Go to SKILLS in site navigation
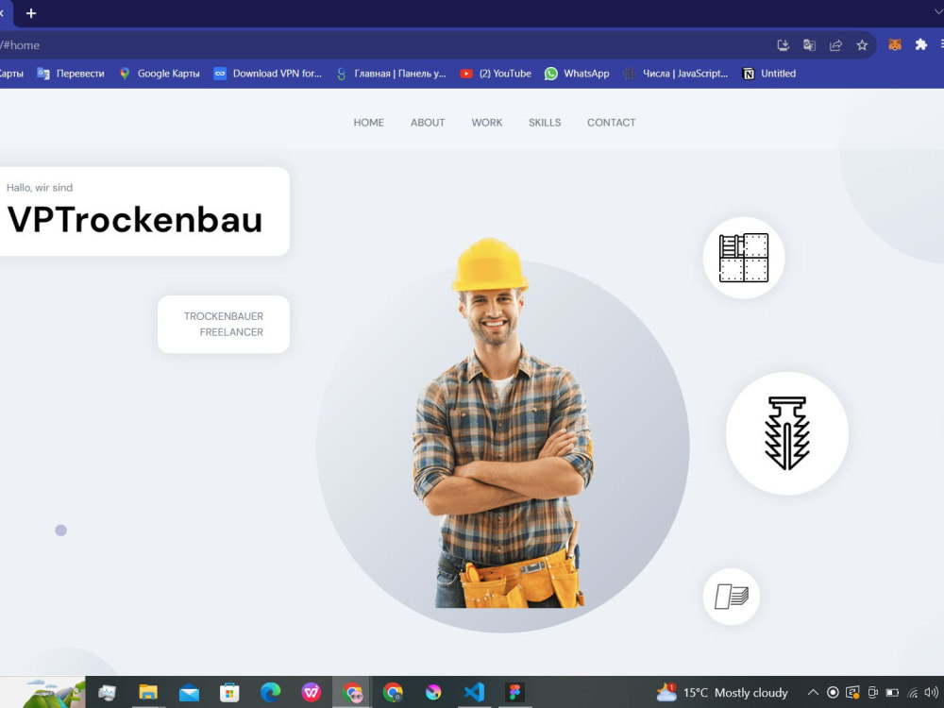This screenshot has width=944, height=708. tap(545, 123)
